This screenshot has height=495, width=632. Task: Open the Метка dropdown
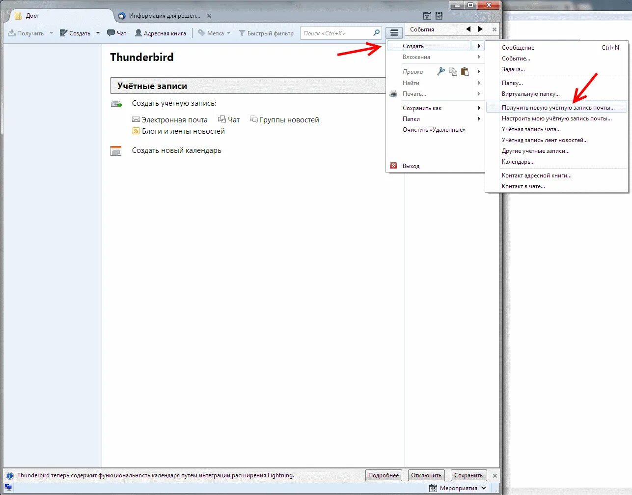coord(214,33)
